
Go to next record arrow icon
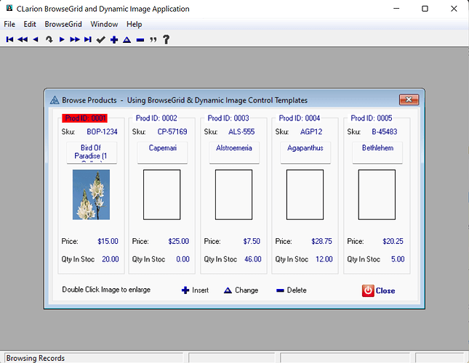pos(62,40)
